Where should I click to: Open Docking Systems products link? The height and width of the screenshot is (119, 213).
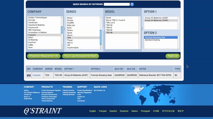tap(47, 93)
